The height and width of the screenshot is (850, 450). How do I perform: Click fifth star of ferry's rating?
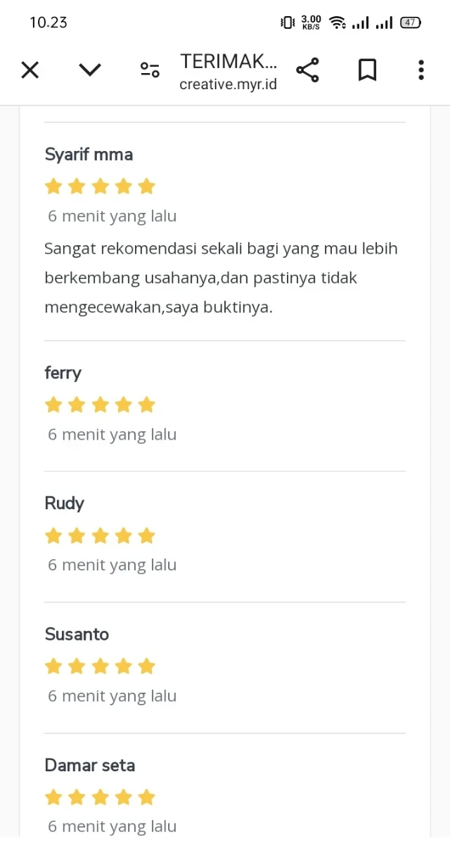[146, 405]
